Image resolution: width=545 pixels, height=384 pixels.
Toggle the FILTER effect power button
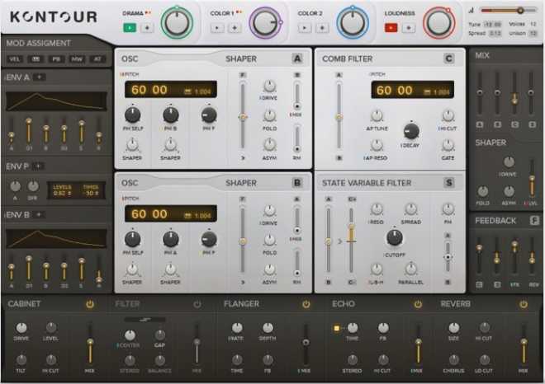click(197, 304)
